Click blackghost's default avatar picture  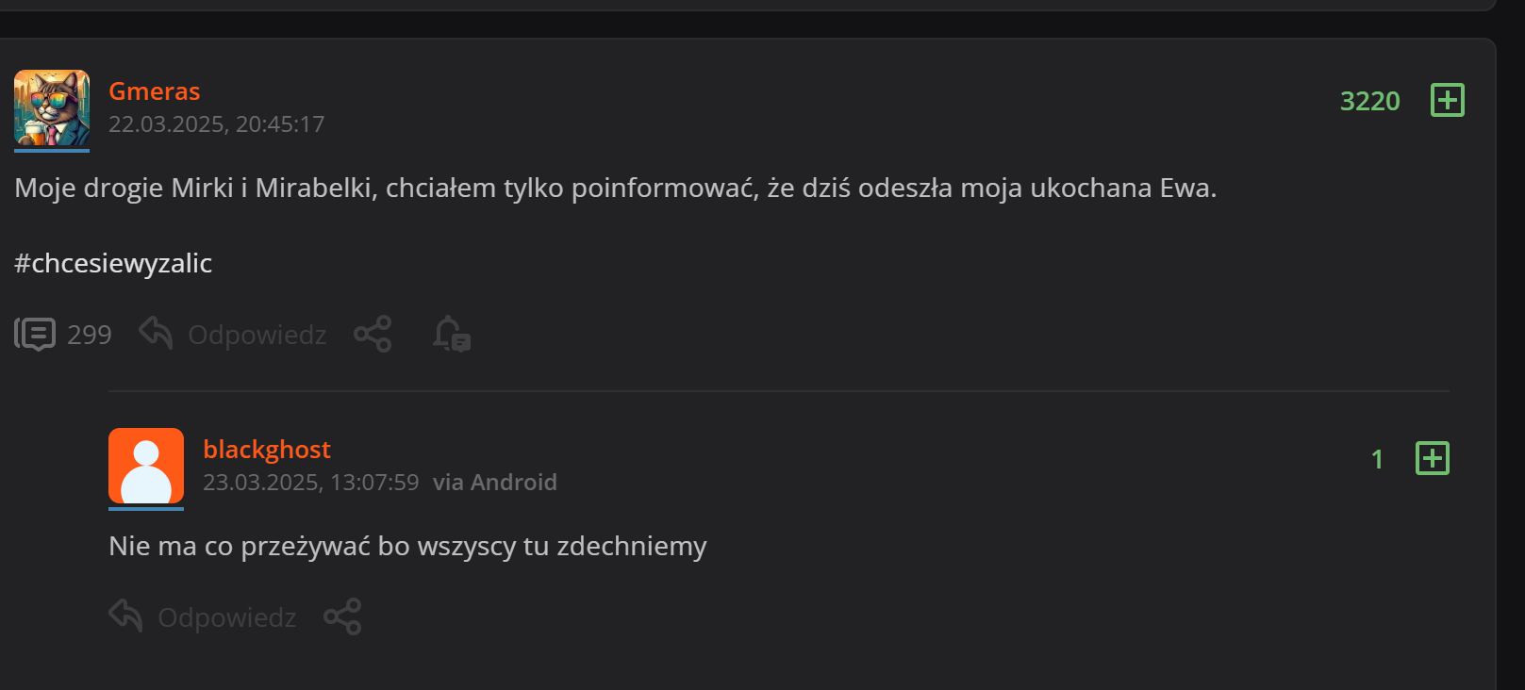(146, 466)
